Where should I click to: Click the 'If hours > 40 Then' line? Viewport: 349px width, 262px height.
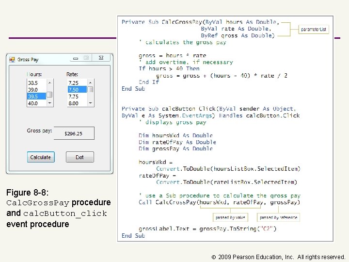point(169,68)
